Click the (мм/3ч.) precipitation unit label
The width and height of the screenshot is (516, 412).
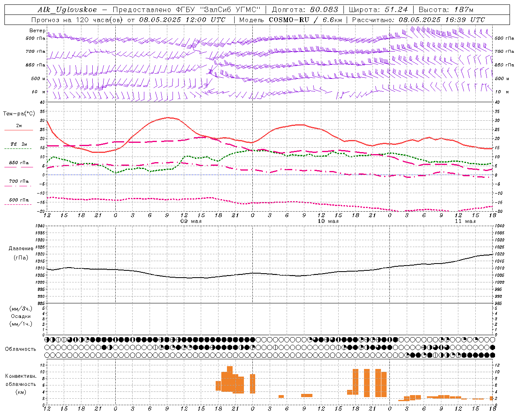pos(21,309)
